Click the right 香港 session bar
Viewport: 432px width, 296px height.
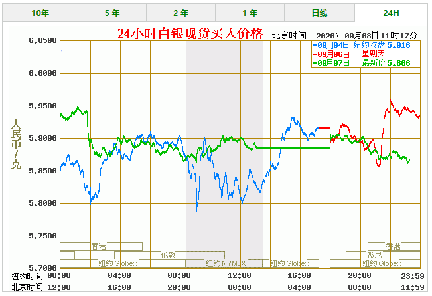point(394,246)
